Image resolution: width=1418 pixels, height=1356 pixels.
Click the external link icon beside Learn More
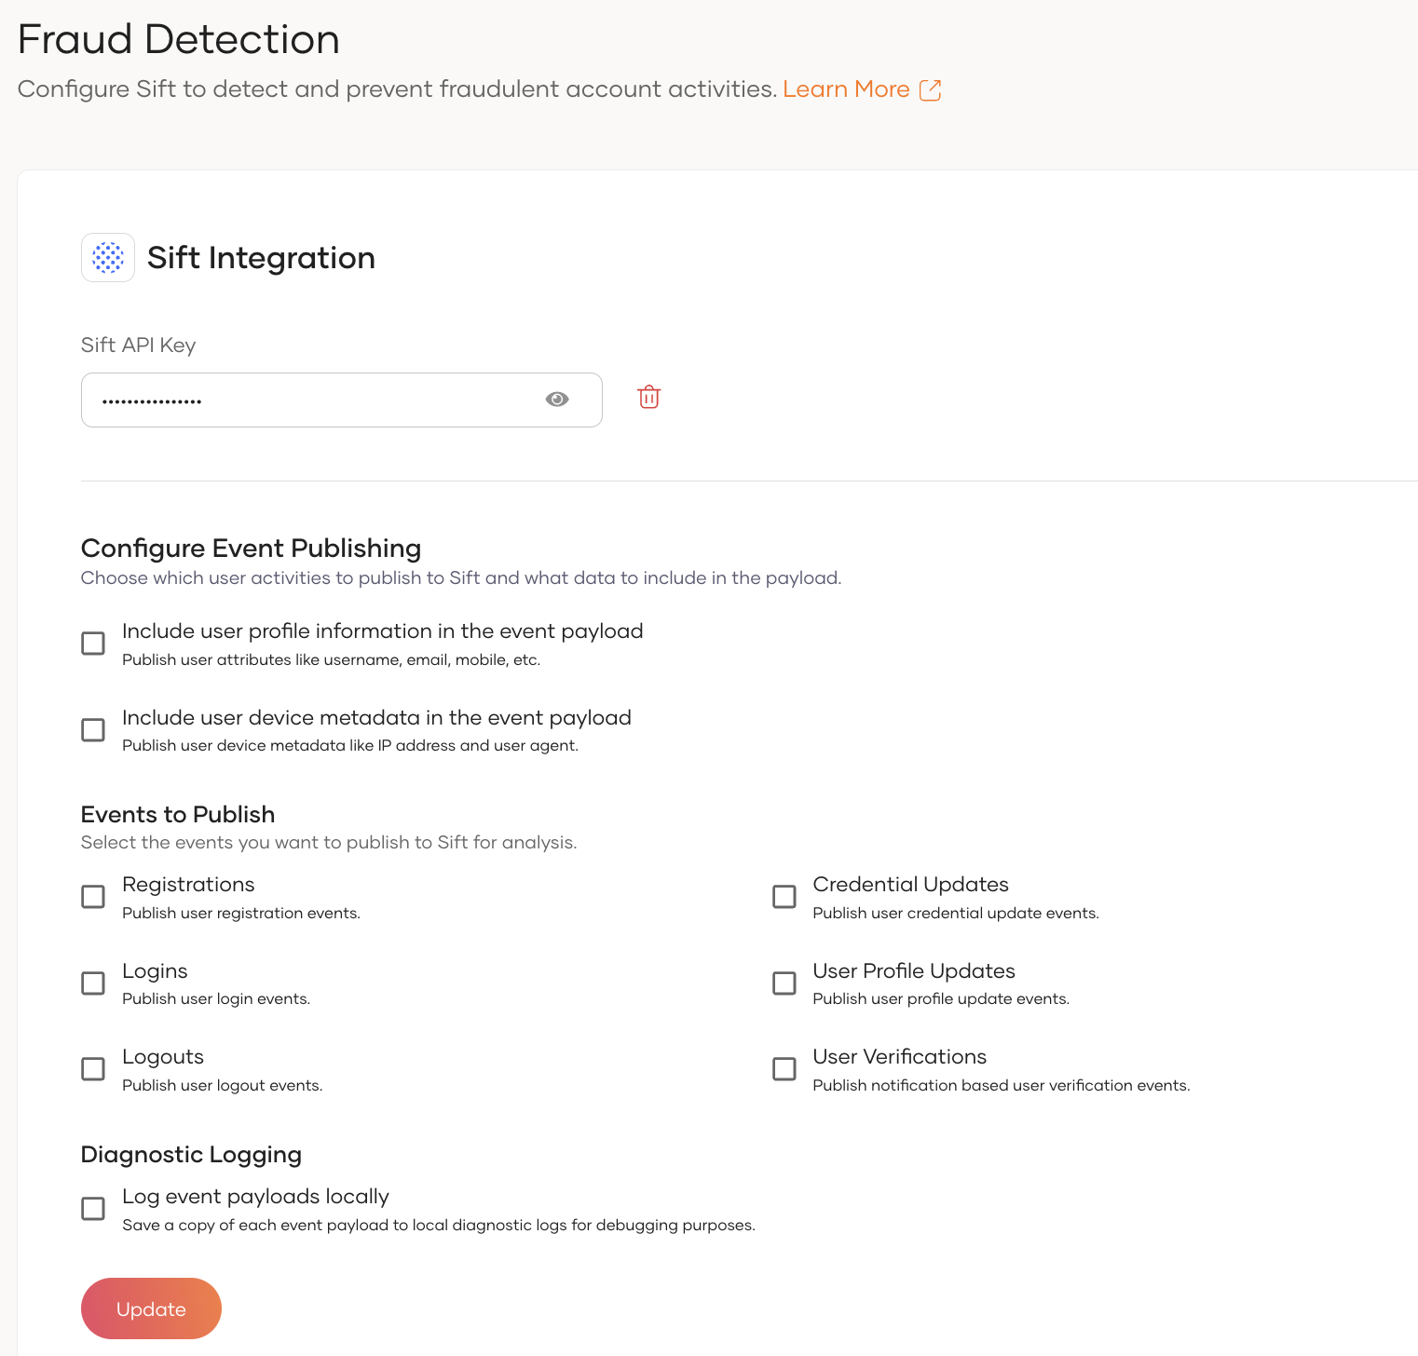[931, 89]
